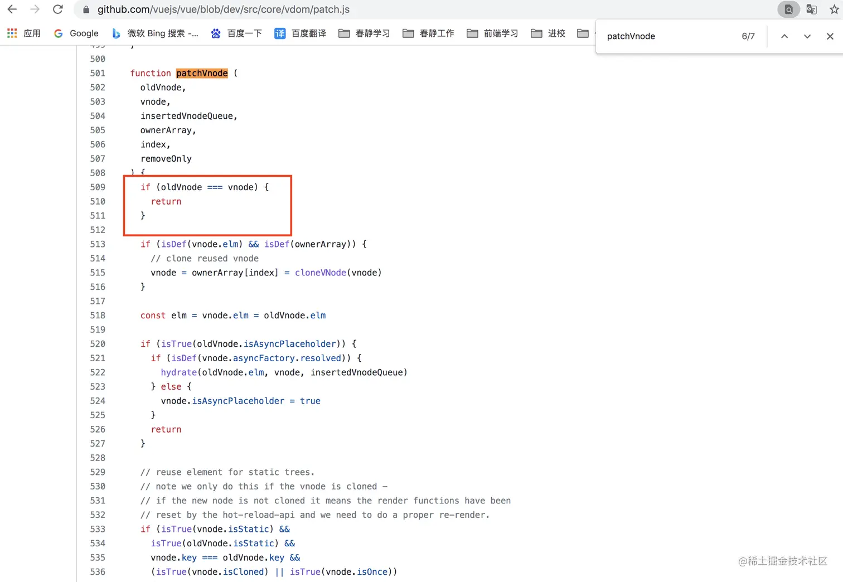Click the magnifier icon in the address bar
The image size is (843, 582).
pyautogui.click(x=788, y=9)
